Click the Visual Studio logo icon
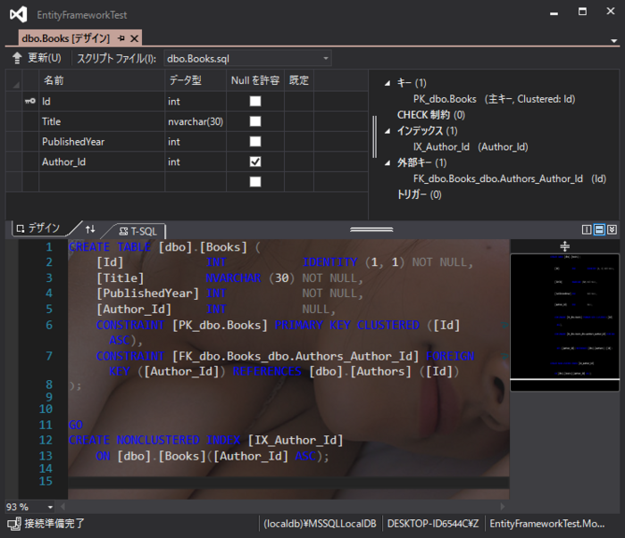 tap(19, 14)
